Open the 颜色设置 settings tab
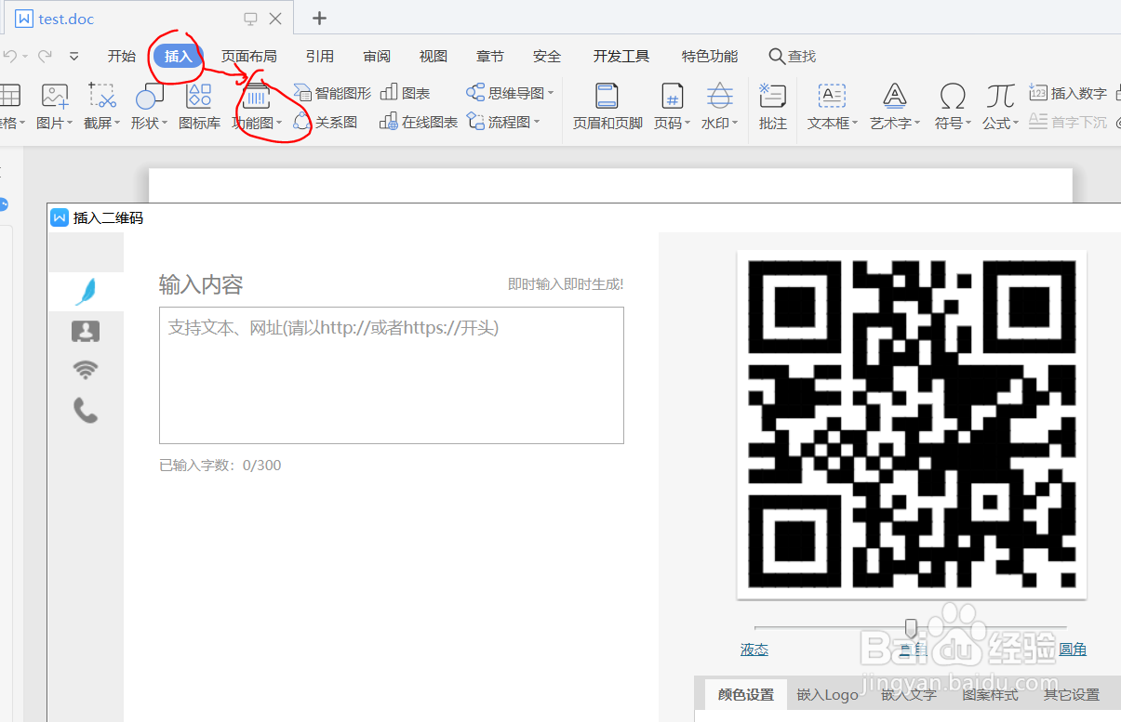The height and width of the screenshot is (722, 1121). 746,694
